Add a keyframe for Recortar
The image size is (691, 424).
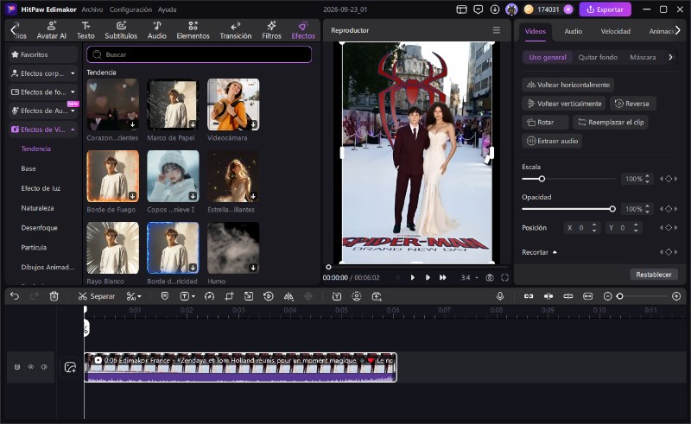(669, 252)
